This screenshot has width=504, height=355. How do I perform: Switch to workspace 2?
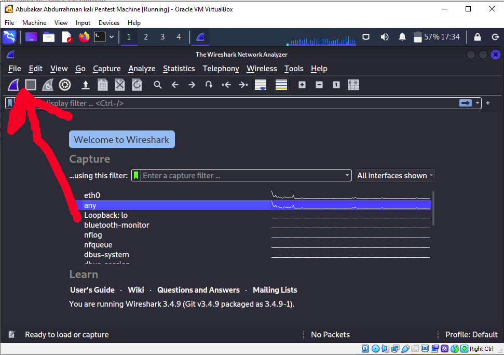(146, 37)
